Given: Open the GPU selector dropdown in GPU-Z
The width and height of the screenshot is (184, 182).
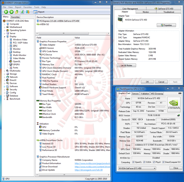Looking at the screenshot, I should (137, 168).
